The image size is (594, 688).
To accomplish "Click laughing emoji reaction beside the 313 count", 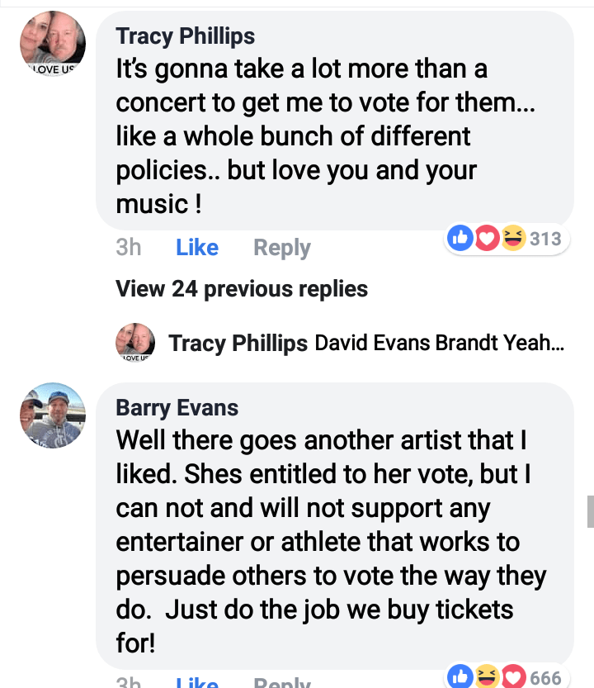I will pos(513,239).
